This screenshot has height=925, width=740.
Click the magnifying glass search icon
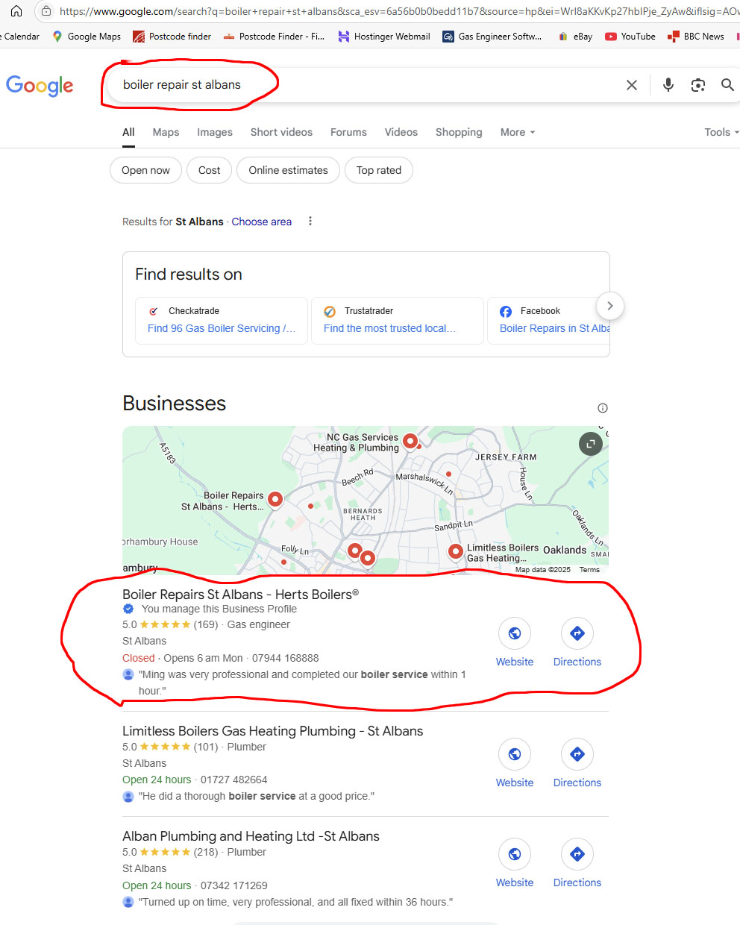point(727,85)
